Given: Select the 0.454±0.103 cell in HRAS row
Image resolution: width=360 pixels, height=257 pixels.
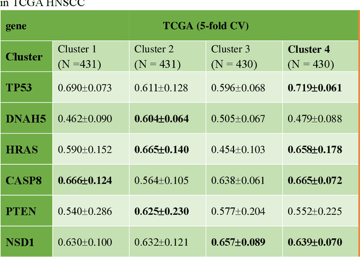Looking at the screenshot, I should 237,150.
